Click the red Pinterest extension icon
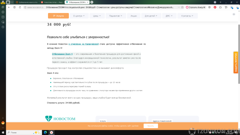The height and width of the screenshot is (135, 240). [215, 7]
